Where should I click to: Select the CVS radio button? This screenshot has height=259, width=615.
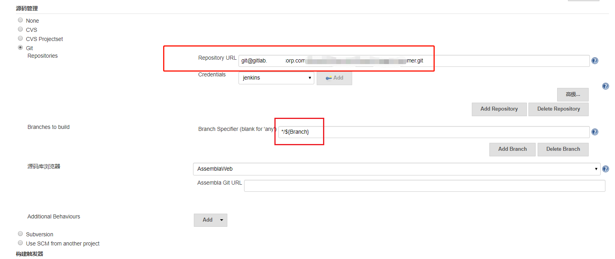pyautogui.click(x=20, y=29)
